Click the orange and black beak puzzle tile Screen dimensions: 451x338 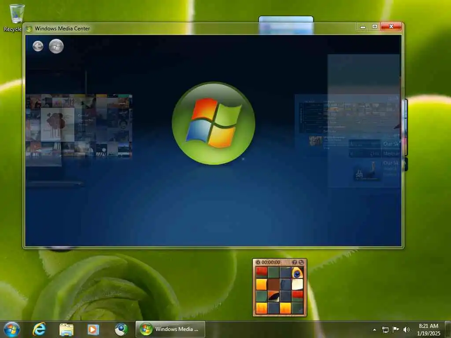pyautogui.click(x=274, y=296)
